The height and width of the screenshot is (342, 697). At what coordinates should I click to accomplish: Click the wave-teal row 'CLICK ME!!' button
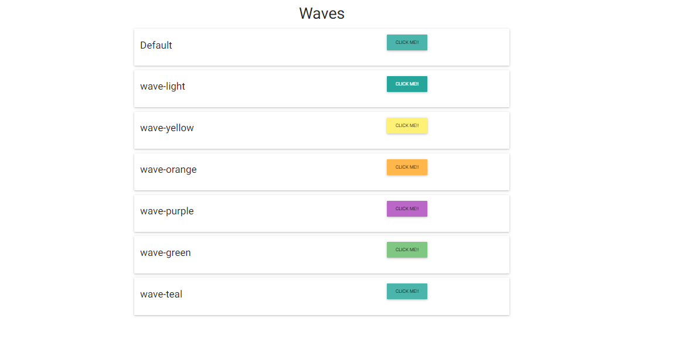(x=407, y=292)
